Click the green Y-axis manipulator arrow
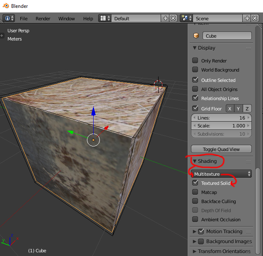Screen dimensions: 263x256 pos(70,132)
